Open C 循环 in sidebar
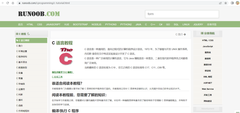Screen dimensions: 240x113 [31, 100]
